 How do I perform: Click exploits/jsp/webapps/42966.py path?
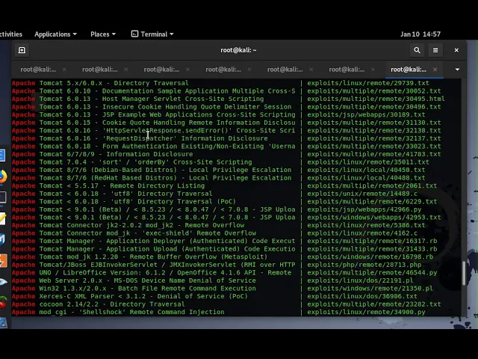coord(364,209)
